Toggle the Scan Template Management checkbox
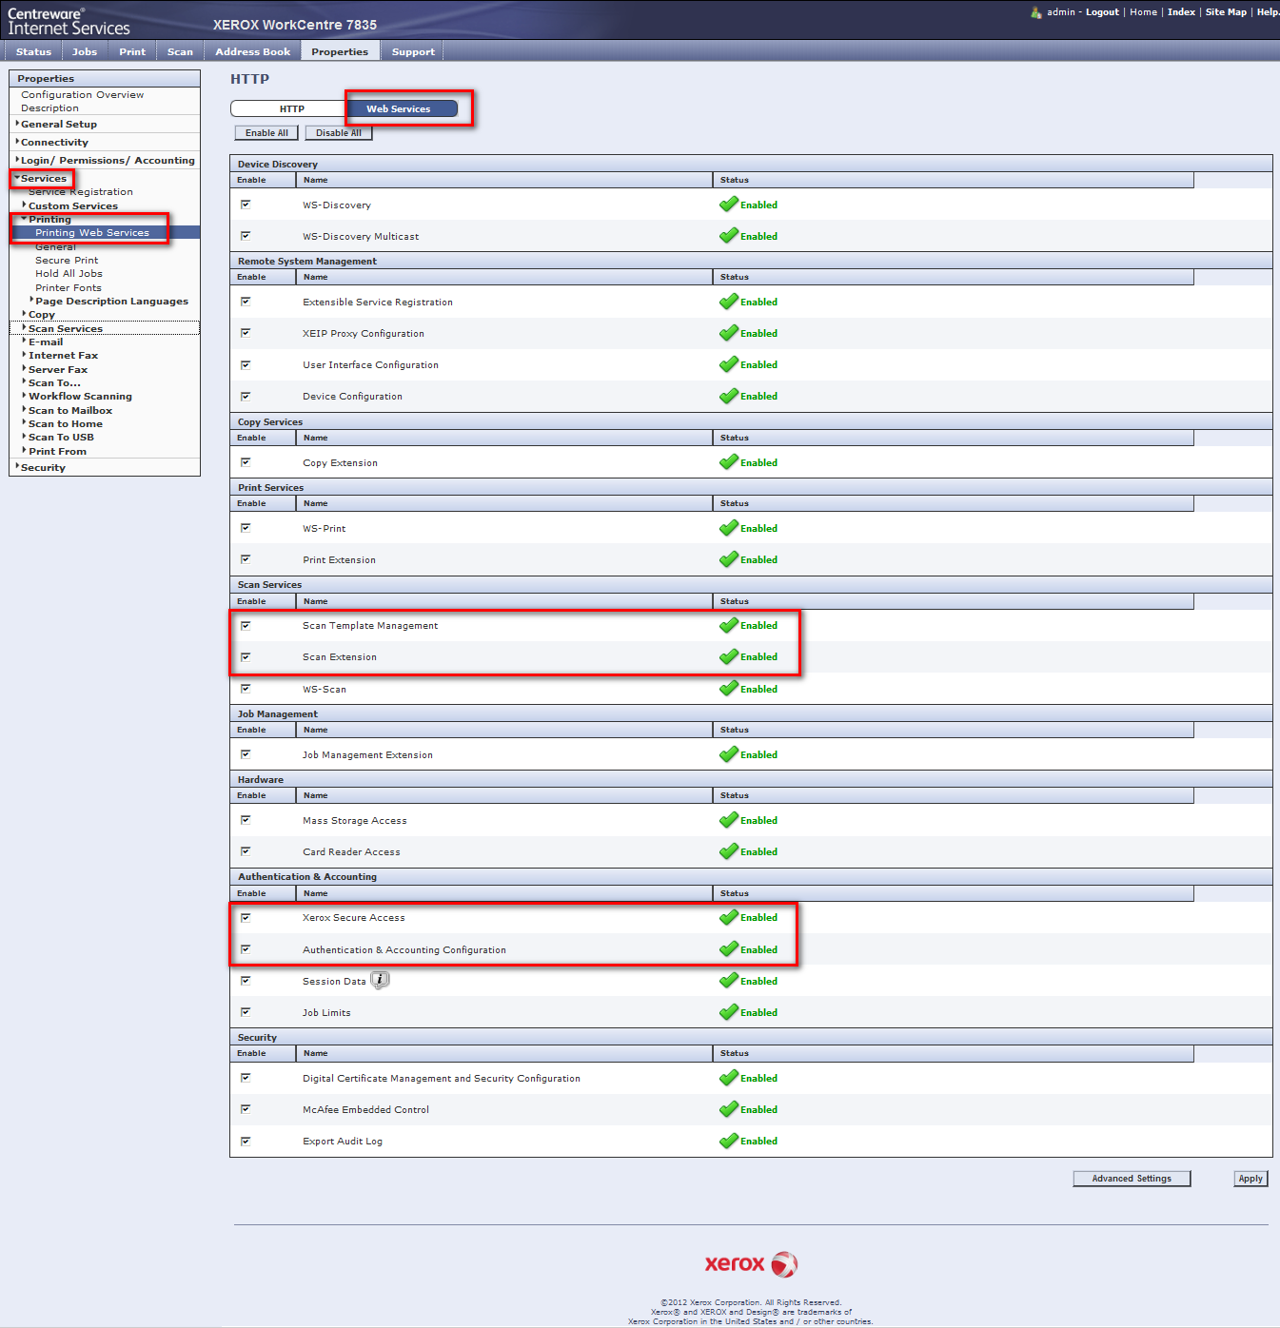The width and height of the screenshot is (1280, 1328). (x=246, y=626)
